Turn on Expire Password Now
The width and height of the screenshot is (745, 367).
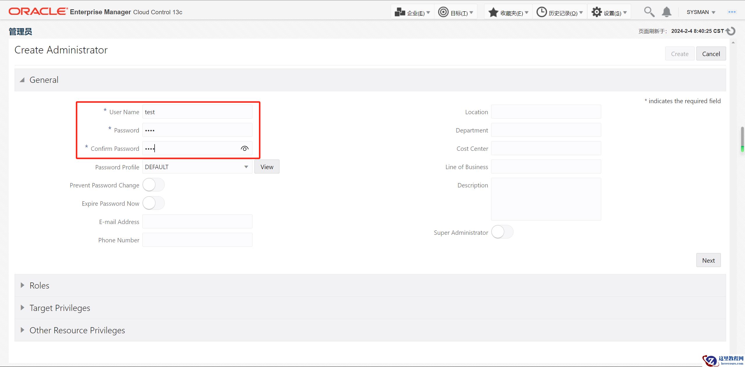(x=153, y=203)
